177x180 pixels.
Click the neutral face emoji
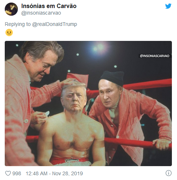coord(9,32)
